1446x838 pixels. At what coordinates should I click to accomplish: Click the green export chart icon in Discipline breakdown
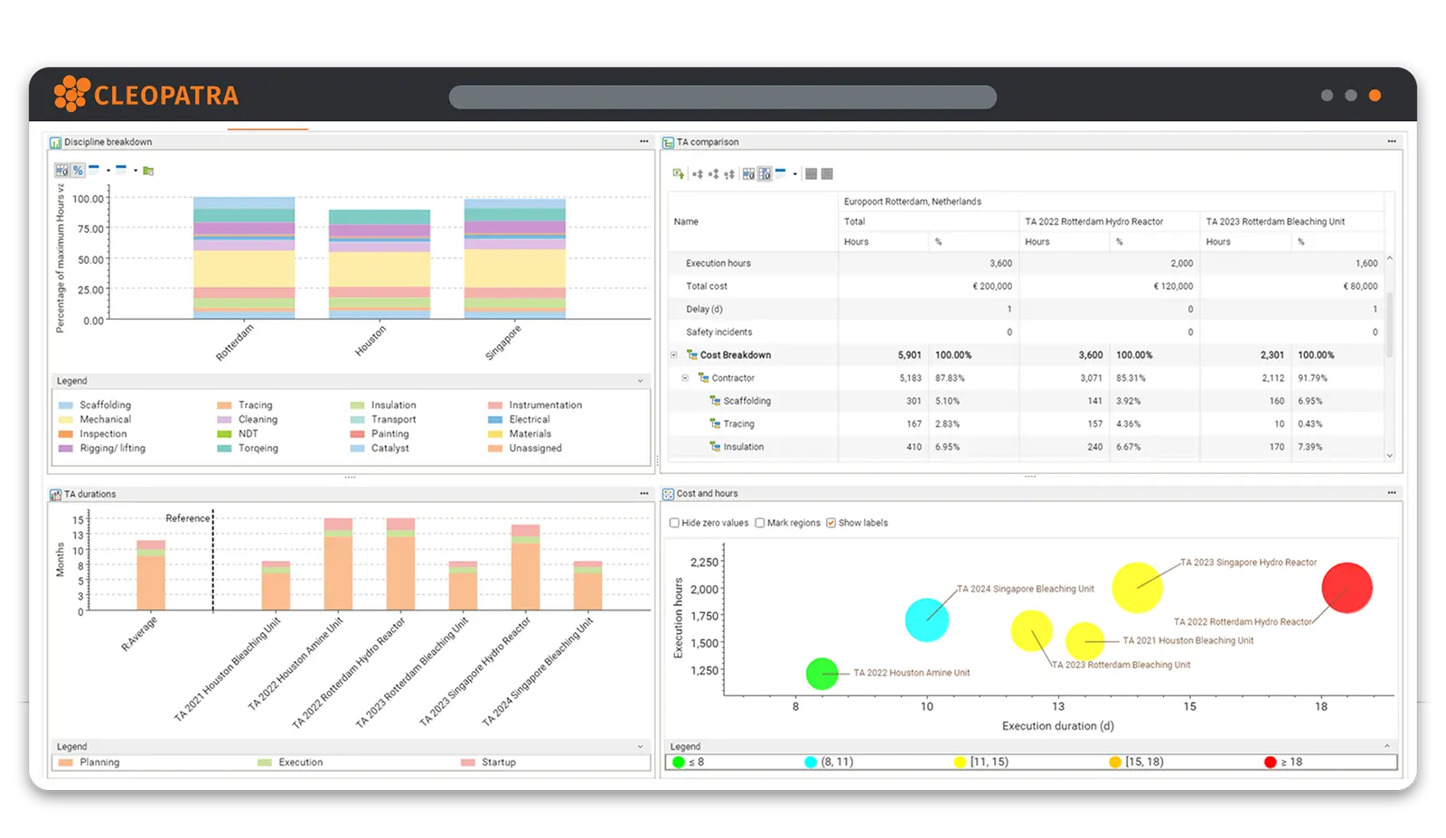(149, 170)
